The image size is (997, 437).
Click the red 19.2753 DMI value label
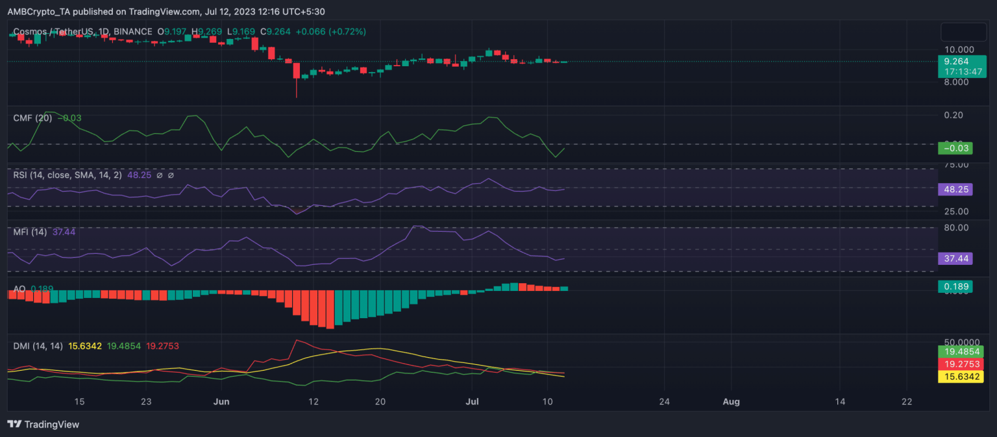point(961,364)
